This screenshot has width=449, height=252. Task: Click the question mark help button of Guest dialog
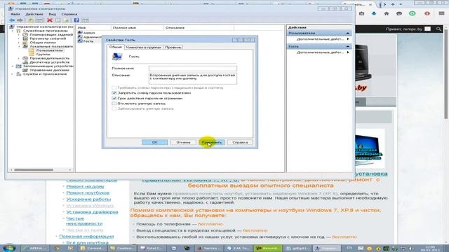(x=238, y=40)
